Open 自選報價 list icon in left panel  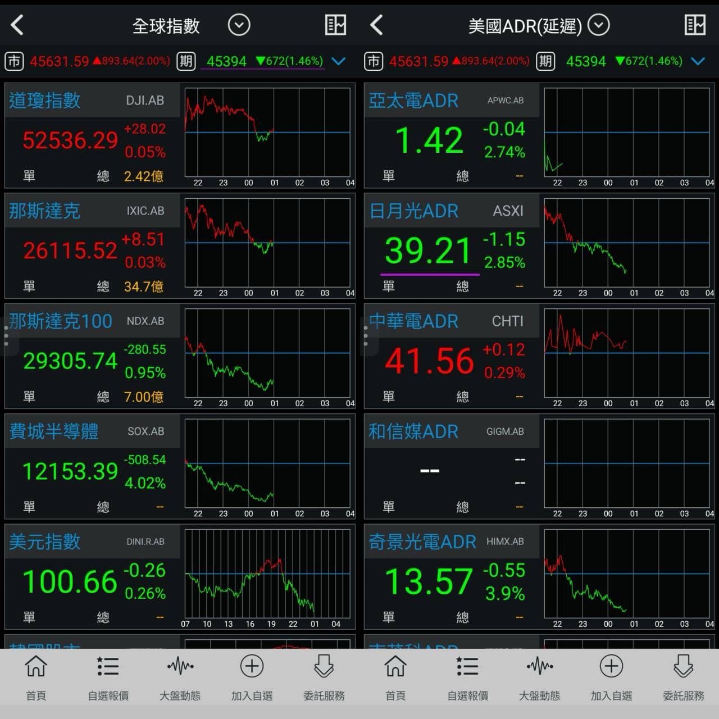point(108,666)
